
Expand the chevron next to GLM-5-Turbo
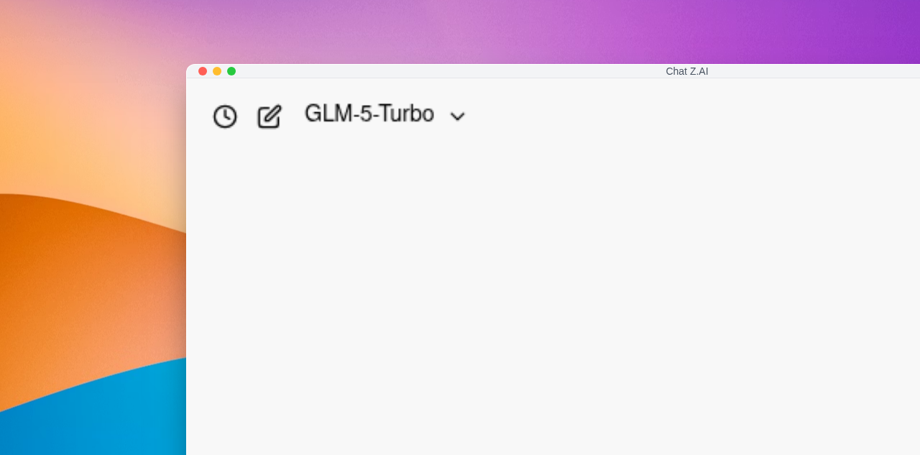[457, 116]
